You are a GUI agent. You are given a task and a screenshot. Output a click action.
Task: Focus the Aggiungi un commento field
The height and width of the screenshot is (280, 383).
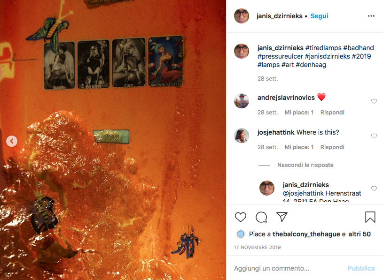pos(288,268)
